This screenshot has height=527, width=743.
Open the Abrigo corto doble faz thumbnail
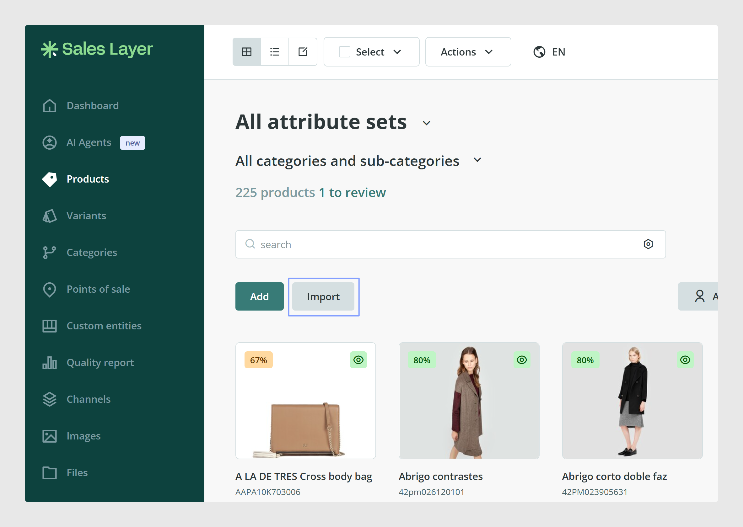pos(632,401)
